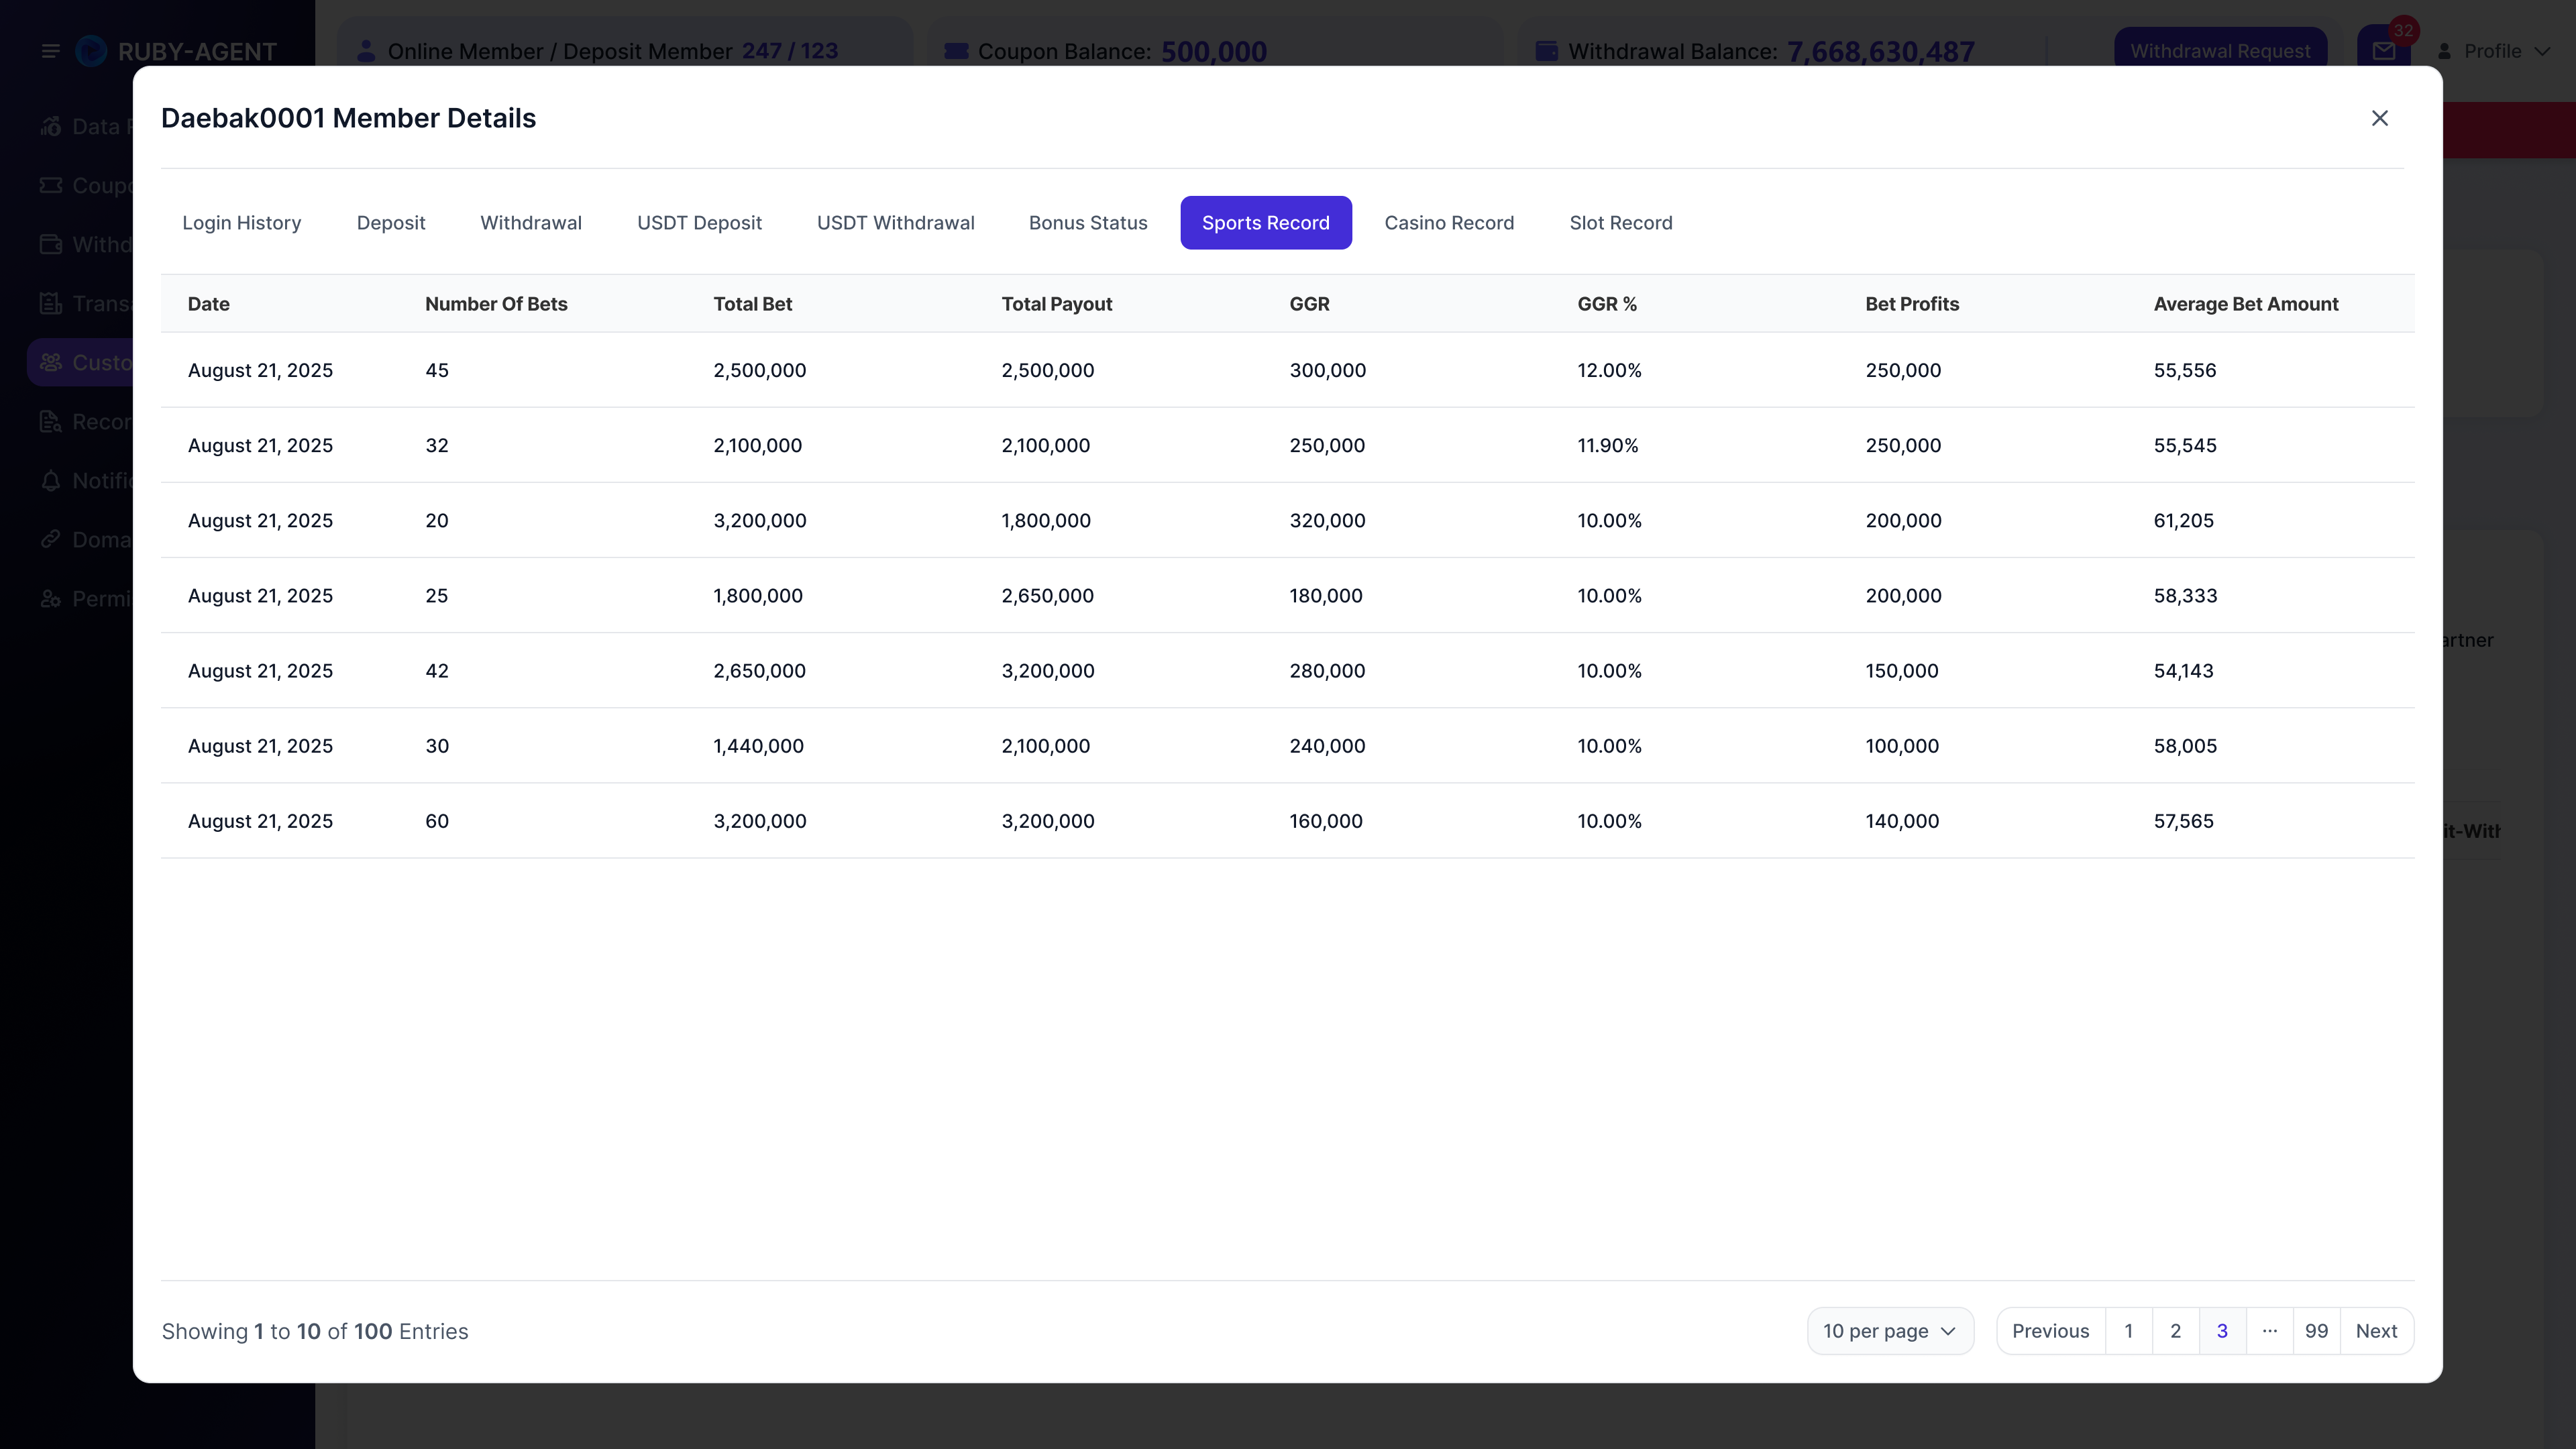Viewport: 2576px width, 1449px height.
Task: Open the mail notifications icon
Action: pyautogui.click(x=2383, y=51)
